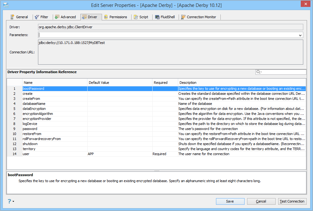313x211 pixels.
Task: Open the Advanced tab label
Action: [x=68, y=17]
